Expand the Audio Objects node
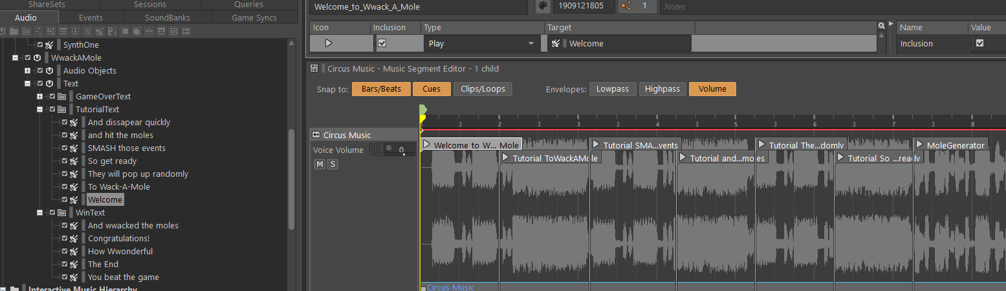 coord(27,71)
